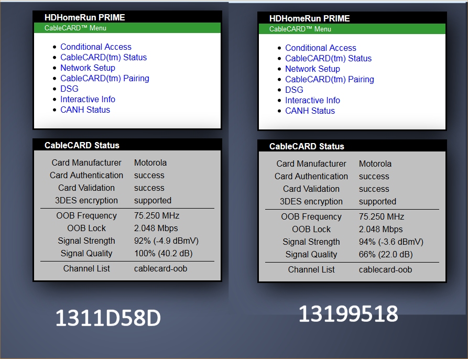Screen dimensions: 468x359
Task: Open Interactive Info for device 1311D58D
Action: click(x=88, y=99)
